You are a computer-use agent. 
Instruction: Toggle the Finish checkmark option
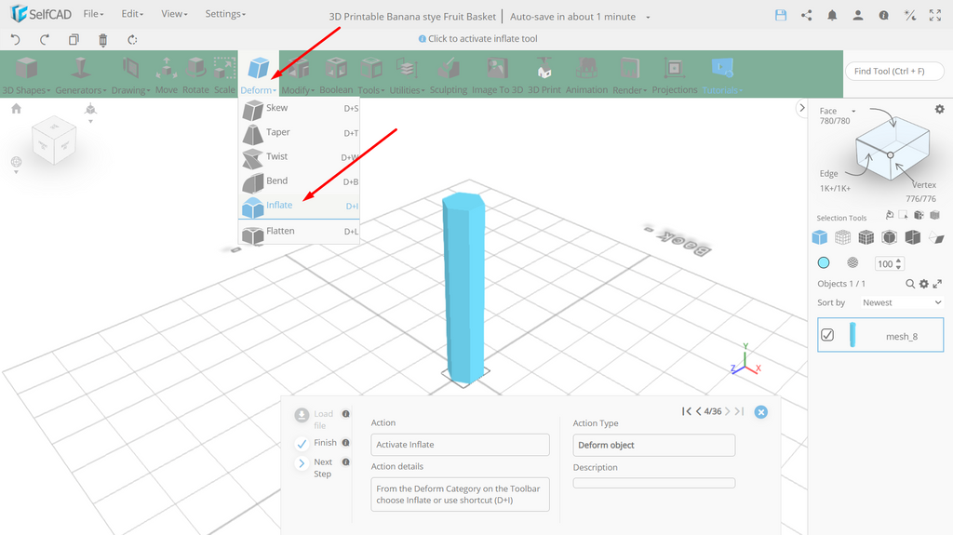(302, 444)
